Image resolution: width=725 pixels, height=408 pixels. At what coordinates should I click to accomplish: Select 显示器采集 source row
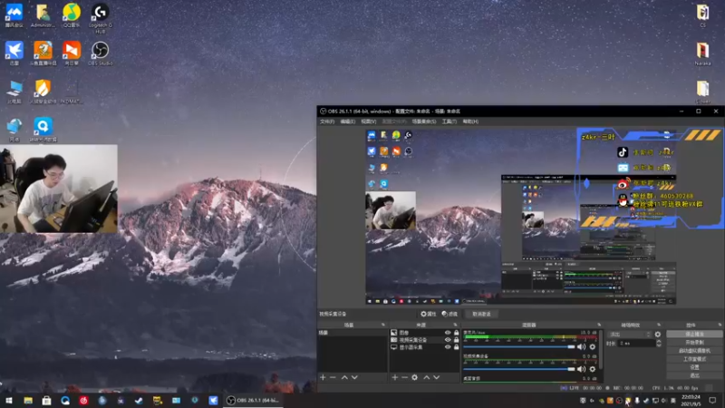tap(425, 347)
